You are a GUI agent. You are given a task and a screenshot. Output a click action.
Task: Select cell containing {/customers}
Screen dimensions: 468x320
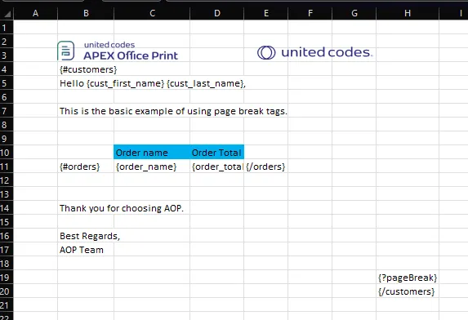click(408, 291)
